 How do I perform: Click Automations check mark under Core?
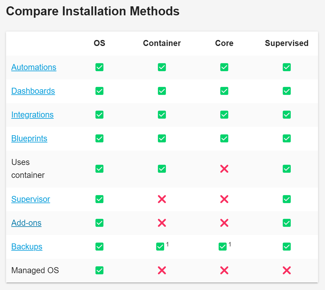pyautogui.click(x=224, y=67)
